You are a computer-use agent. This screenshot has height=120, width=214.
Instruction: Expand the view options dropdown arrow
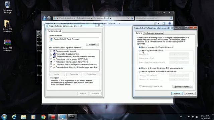tap(158, 23)
